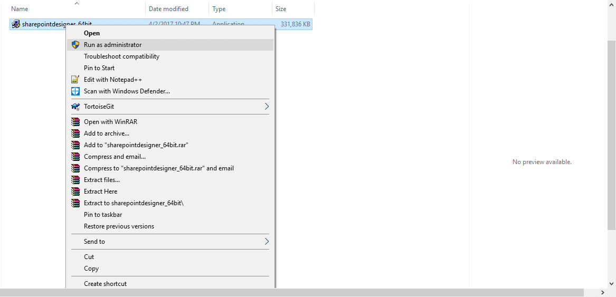
Task: Choose Troubleshoot compatibility
Action: coord(170,56)
